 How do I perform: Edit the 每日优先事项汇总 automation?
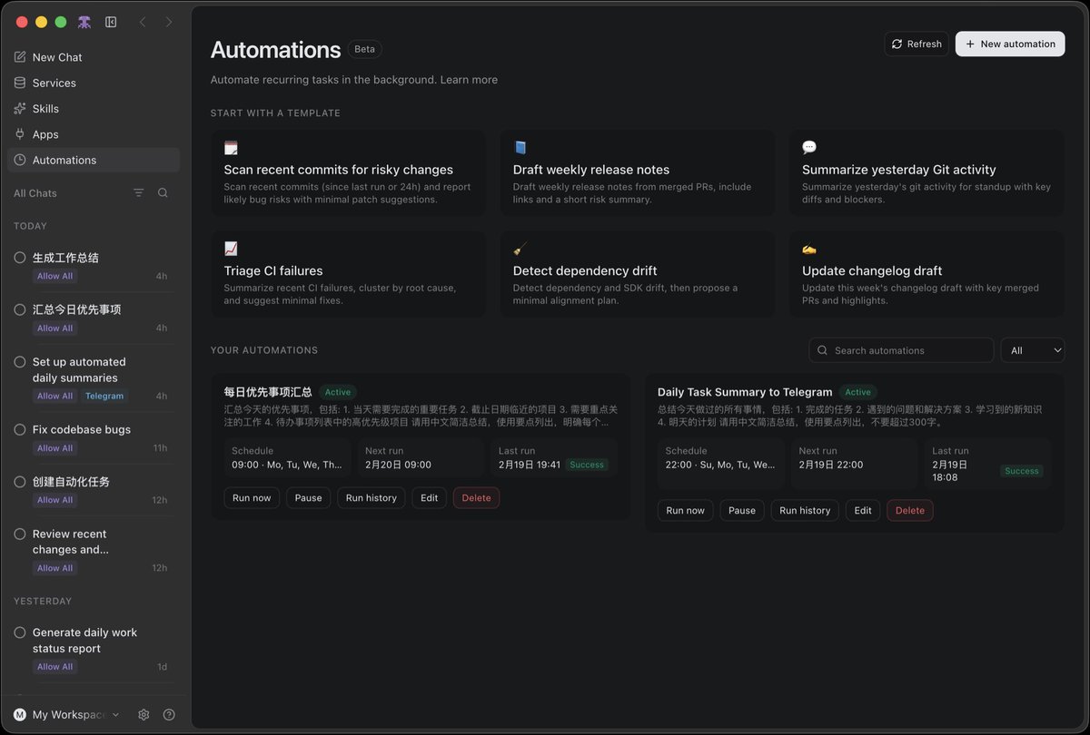pyautogui.click(x=430, y=498)
